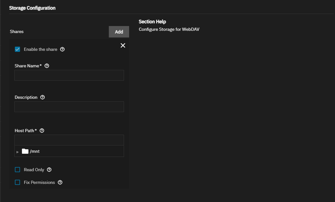Show help for the Description field
The height and width of the screenshot is (202, 335).
point(43,97)
